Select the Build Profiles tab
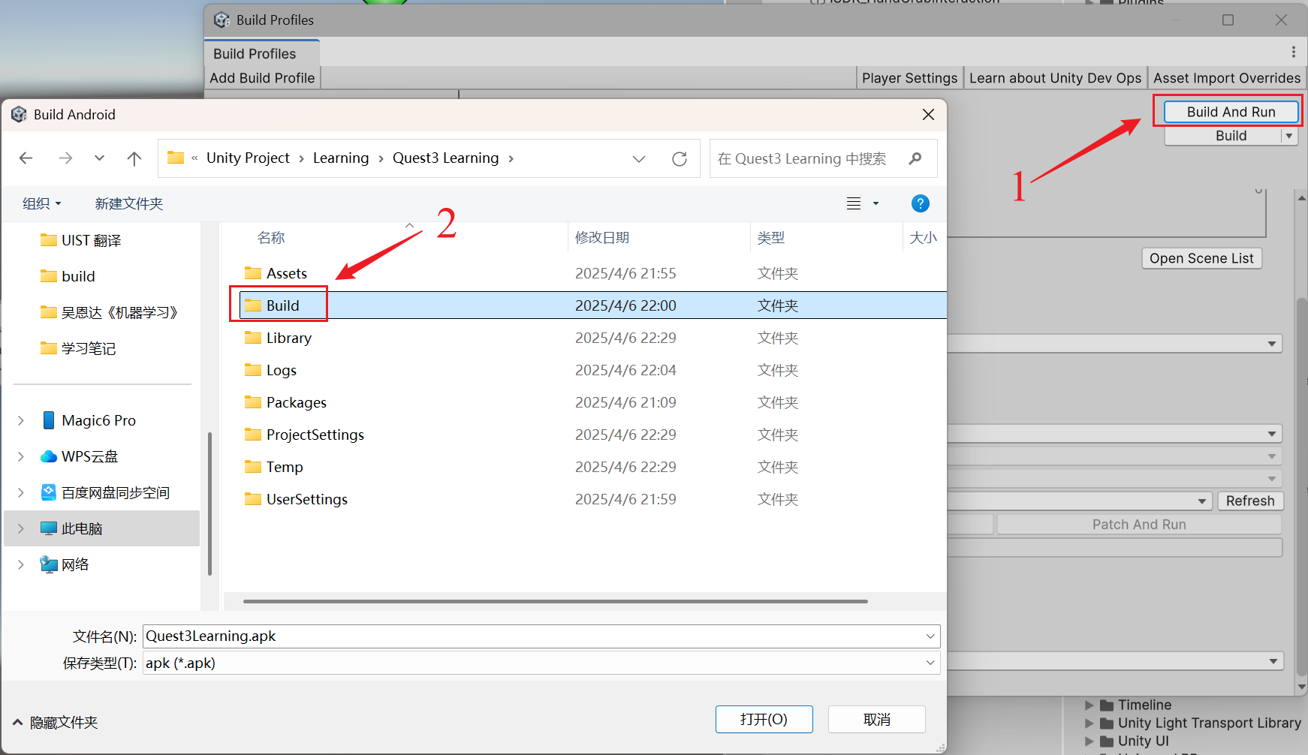Image resolution: width=1308 pixels, height=755 pixels. [262, 53]
